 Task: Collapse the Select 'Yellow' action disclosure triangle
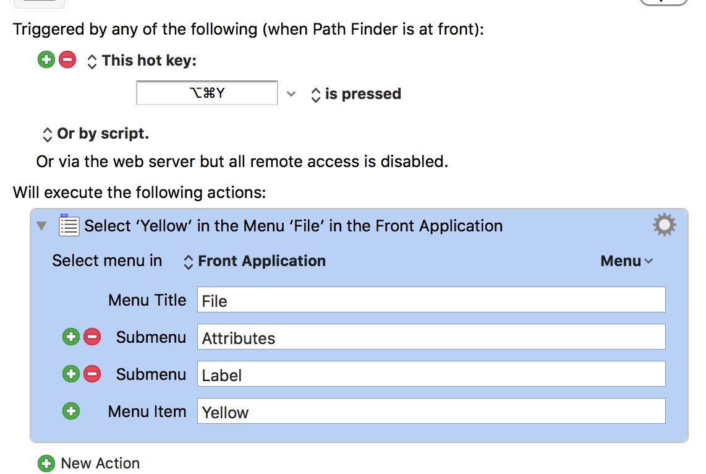click(x=41, y=225)
